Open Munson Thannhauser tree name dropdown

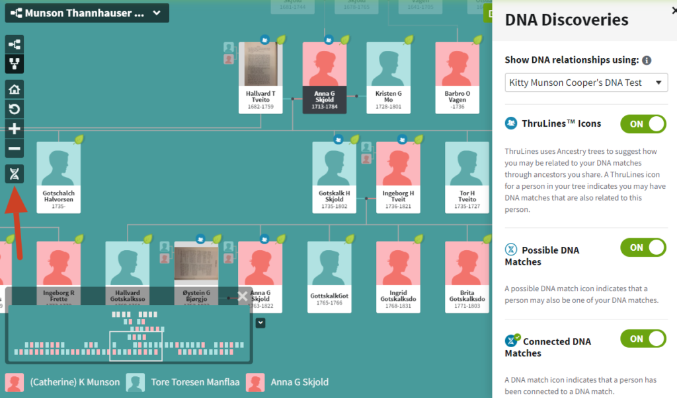pos(87,13)
